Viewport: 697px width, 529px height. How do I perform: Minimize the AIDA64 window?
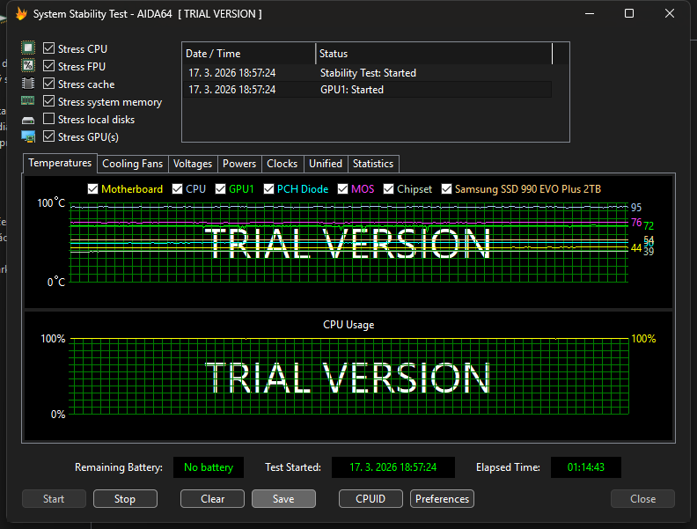pos(590,14)
